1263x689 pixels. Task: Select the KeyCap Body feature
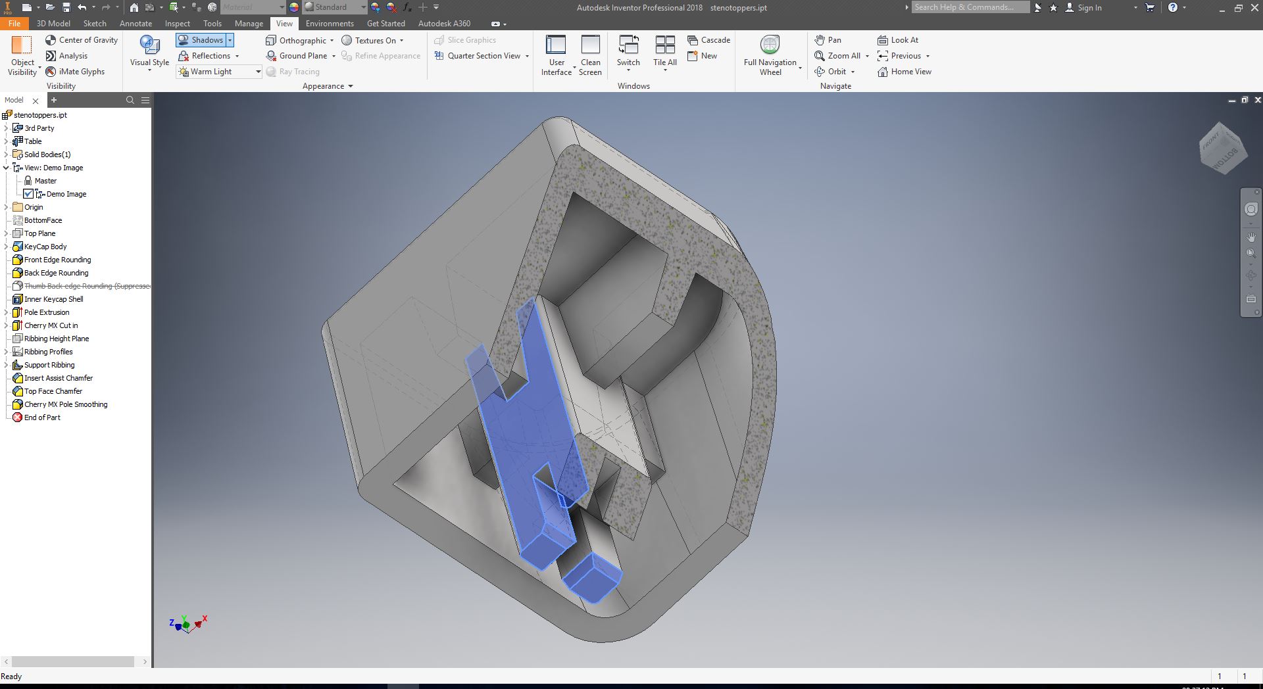[x=39, y=247]
